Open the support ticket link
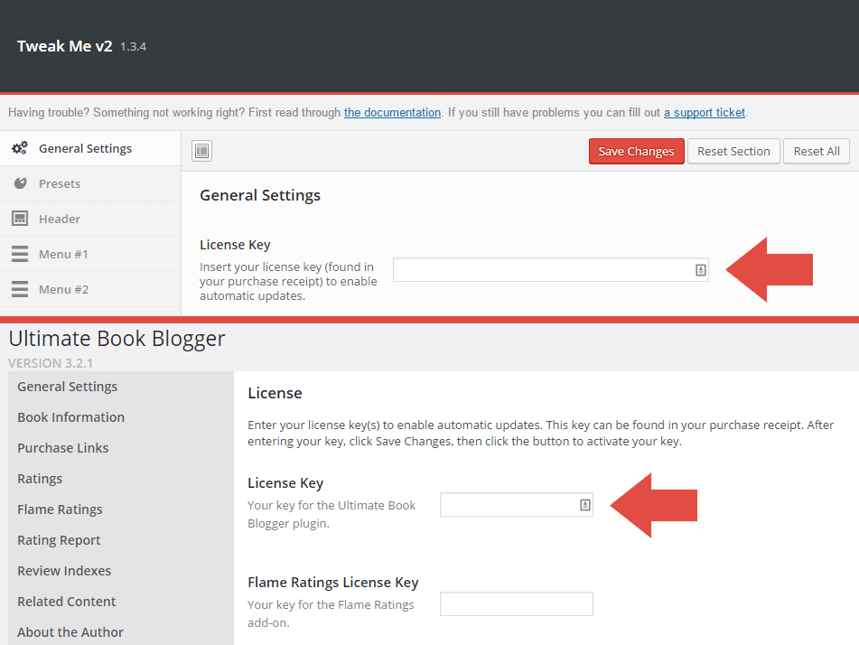The height and width of the screenshot is (645, 859). (705, 113)
